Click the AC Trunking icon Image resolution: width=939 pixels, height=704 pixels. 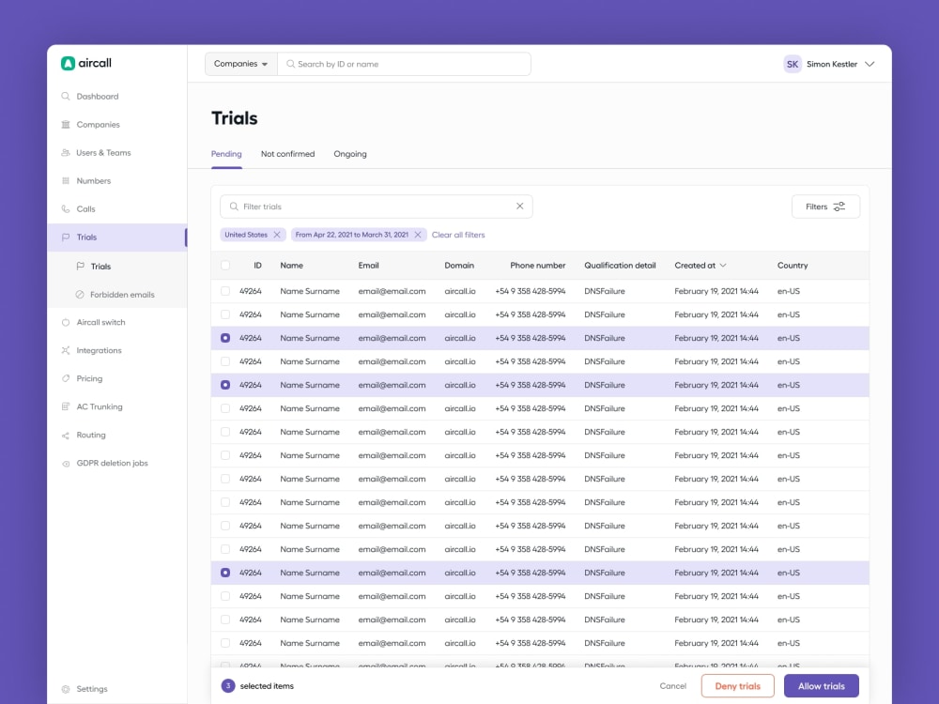tap(66, 406)
